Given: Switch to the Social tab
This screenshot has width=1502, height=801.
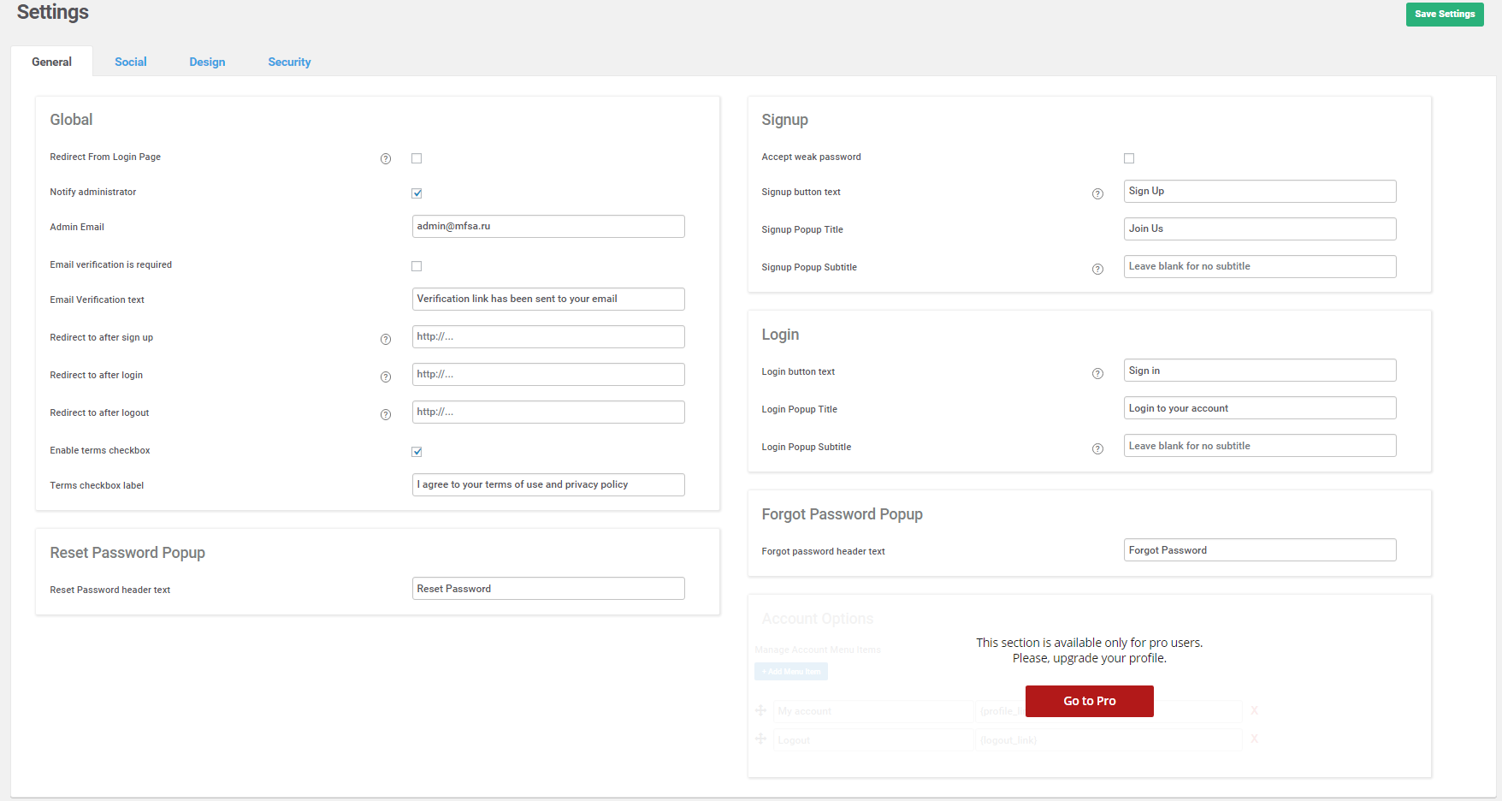Looking at the screenshot, I should coord(131,62).
